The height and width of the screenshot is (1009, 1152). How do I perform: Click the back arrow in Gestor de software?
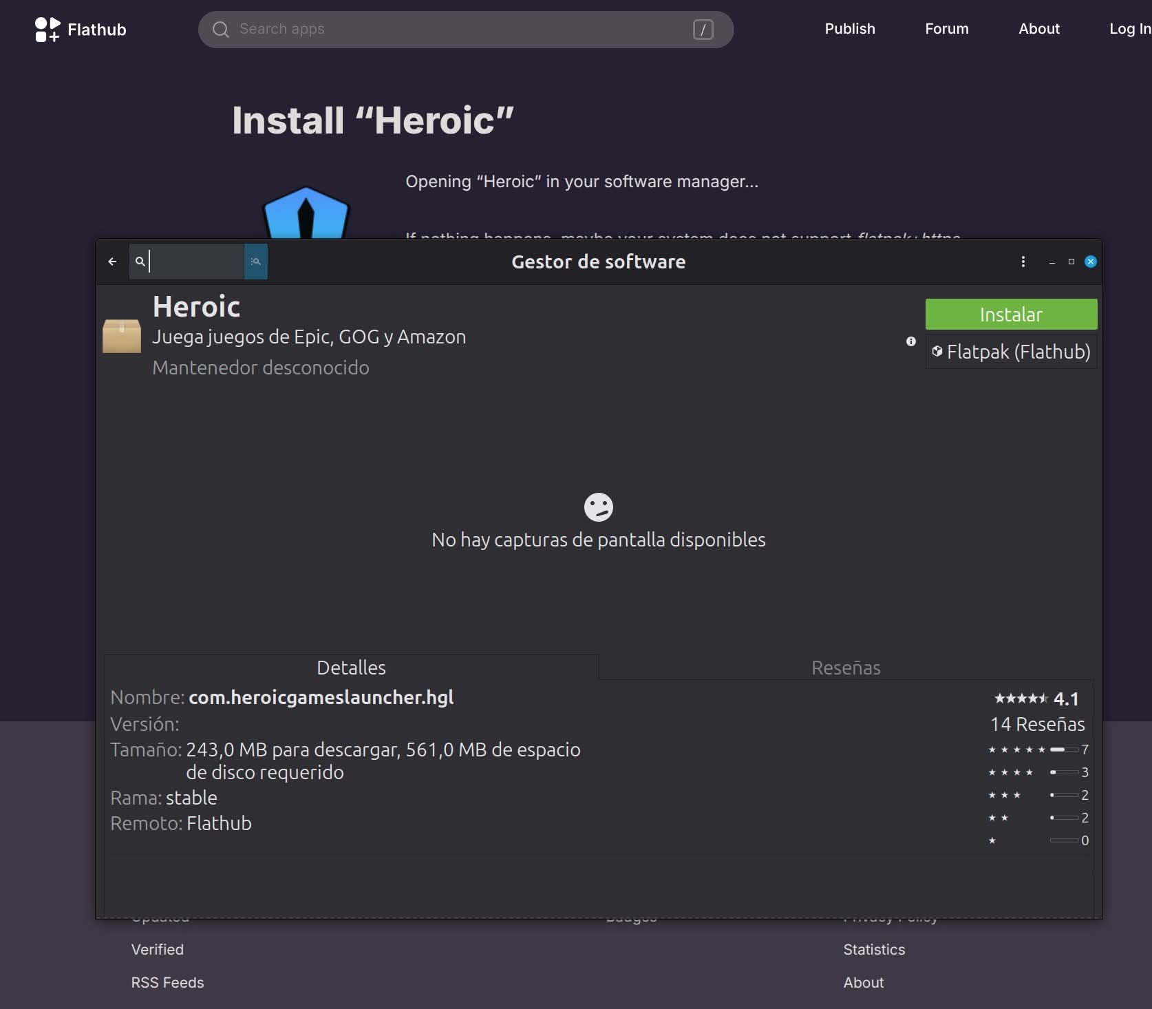pos(112,262)
